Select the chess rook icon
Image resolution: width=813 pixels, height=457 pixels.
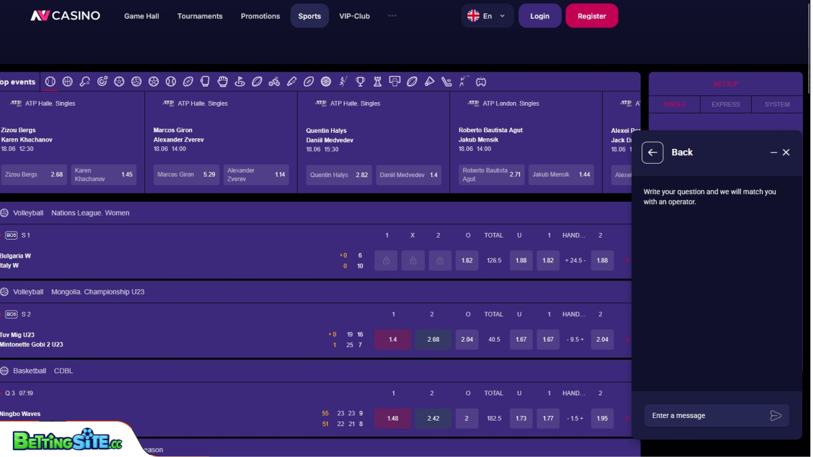click(378, 82)
